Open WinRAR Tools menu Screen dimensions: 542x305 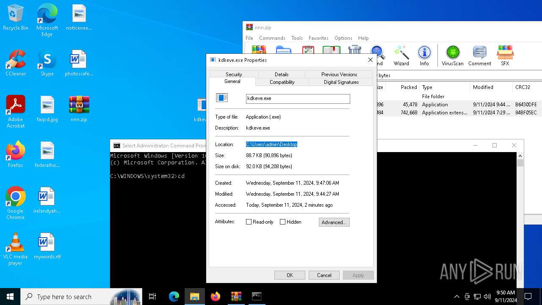click(x=297, y=38)
